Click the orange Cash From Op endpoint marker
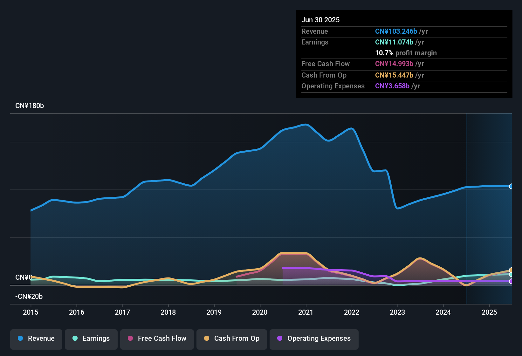Viewport: 522px width, 356px height. tap(511, 270)
